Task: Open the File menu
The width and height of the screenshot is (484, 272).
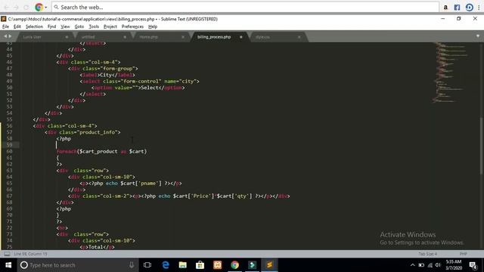Action: point(5,26)
